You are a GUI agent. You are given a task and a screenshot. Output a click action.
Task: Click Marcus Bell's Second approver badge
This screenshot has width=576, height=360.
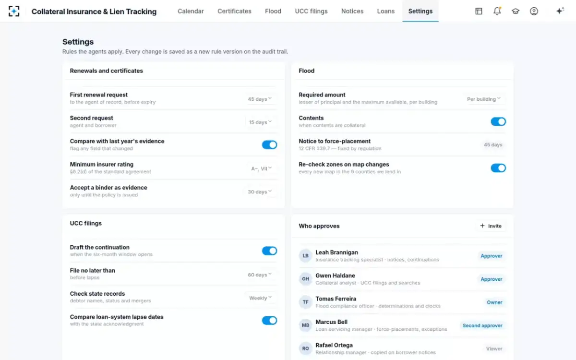click(482, 325)
